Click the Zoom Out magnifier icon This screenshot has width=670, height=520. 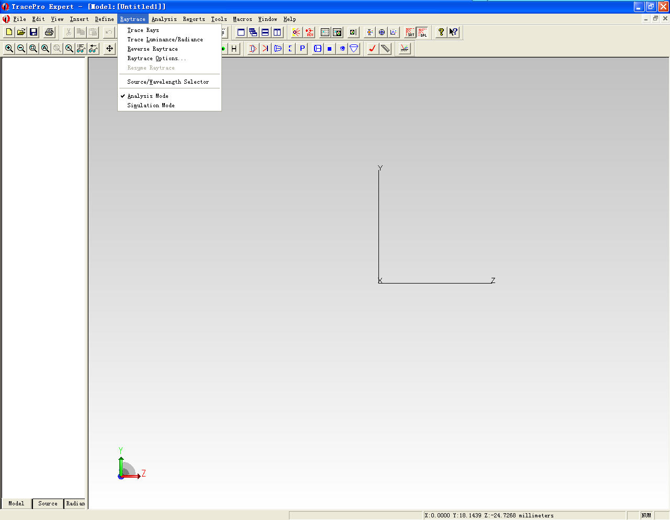[x=21, y=49]
